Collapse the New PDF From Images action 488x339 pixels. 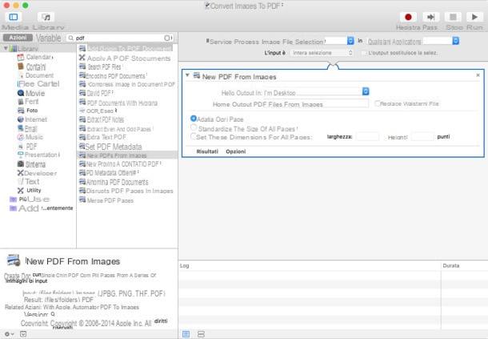tap(187, 75)
